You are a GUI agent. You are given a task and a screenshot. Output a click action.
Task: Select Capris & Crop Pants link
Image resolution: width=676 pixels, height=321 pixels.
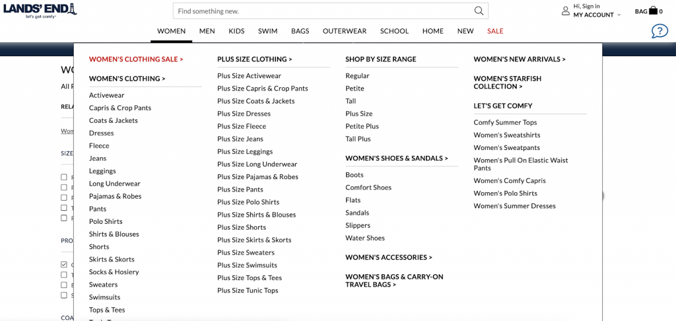pyautogui.click(x=120, y=108)
